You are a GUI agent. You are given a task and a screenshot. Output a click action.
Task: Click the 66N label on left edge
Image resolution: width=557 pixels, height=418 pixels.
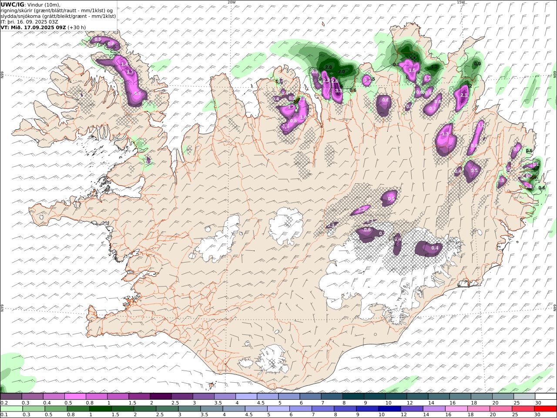pos(2,75)
